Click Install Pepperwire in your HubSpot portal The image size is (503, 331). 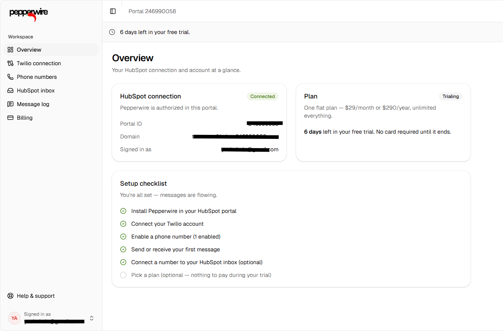(x=184, y=211)
